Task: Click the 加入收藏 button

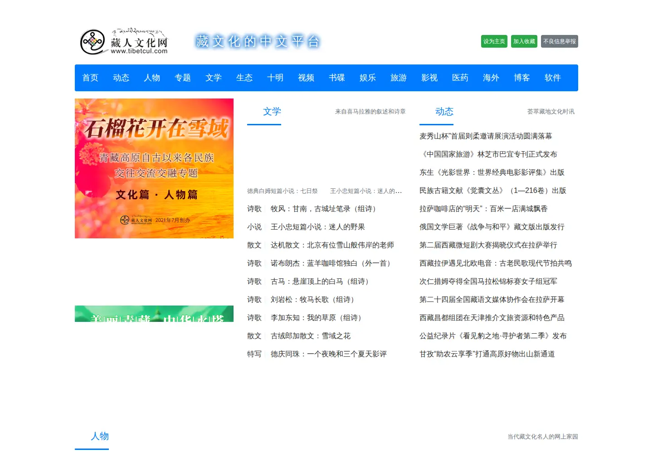Action: tap(524, 41)
